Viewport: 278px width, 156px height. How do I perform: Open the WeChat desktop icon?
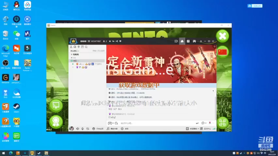(16, 35)
